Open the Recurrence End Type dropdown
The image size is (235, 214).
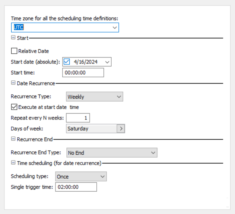tap(153, 152)
